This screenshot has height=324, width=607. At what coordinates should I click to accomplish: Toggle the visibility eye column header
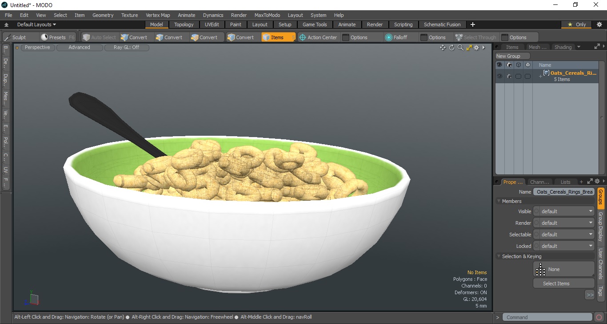tap(499, 65)
